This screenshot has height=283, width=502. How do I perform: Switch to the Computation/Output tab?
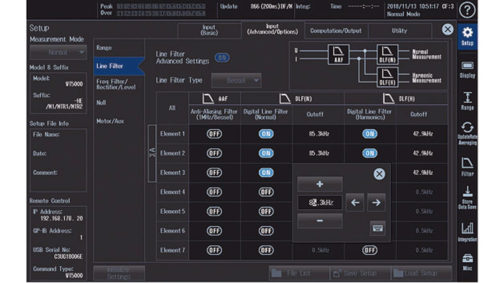[x=336, y=31]
